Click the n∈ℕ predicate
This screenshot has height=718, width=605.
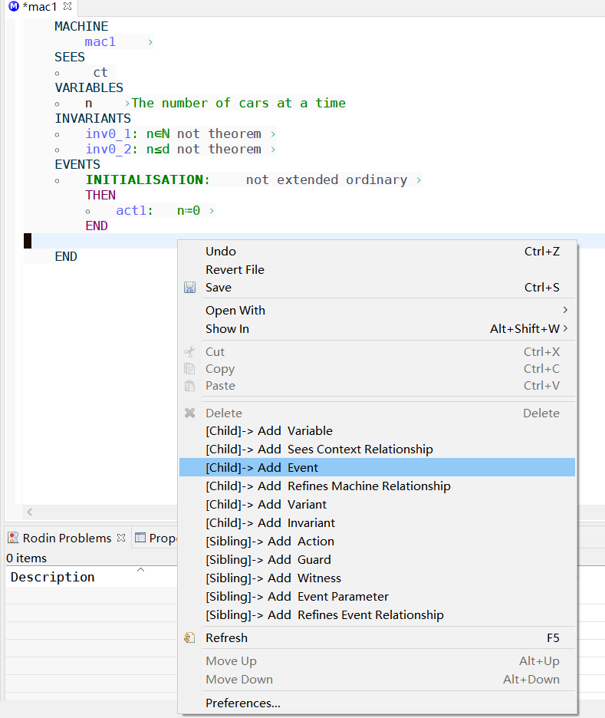coord(159,133)
